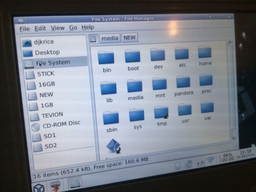
Task: Open the bin folder
Action: click(x=106, y=58)
